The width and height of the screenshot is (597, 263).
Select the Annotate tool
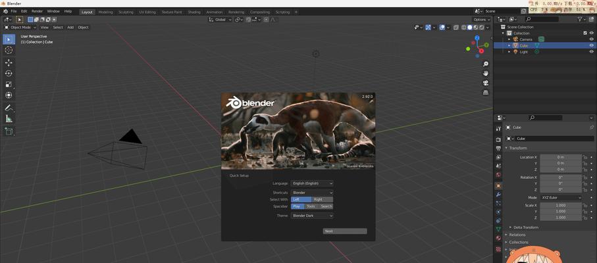click(x=9, y=108)
